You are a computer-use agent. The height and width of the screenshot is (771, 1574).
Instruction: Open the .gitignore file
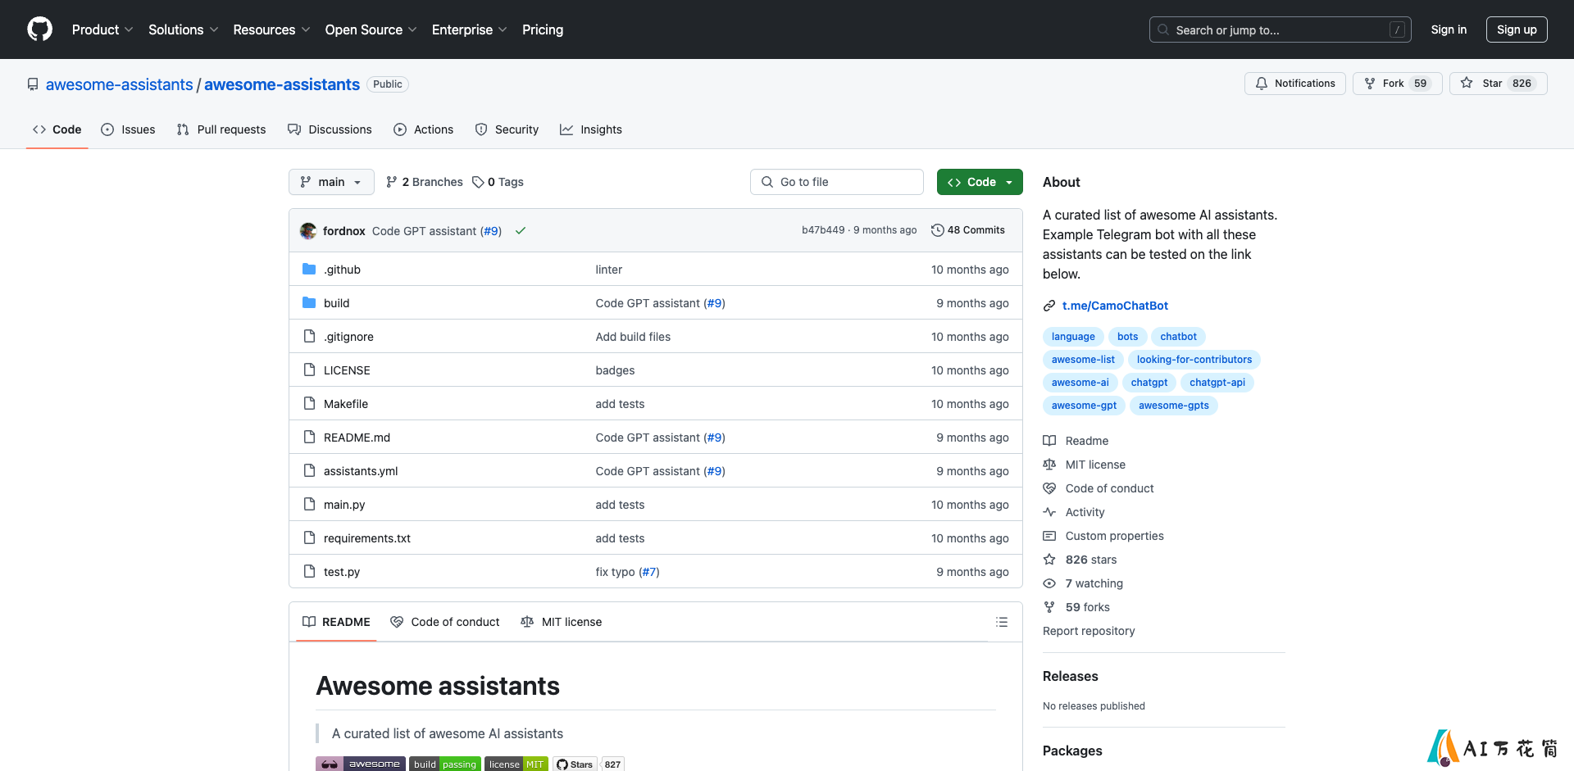point(348,337)
